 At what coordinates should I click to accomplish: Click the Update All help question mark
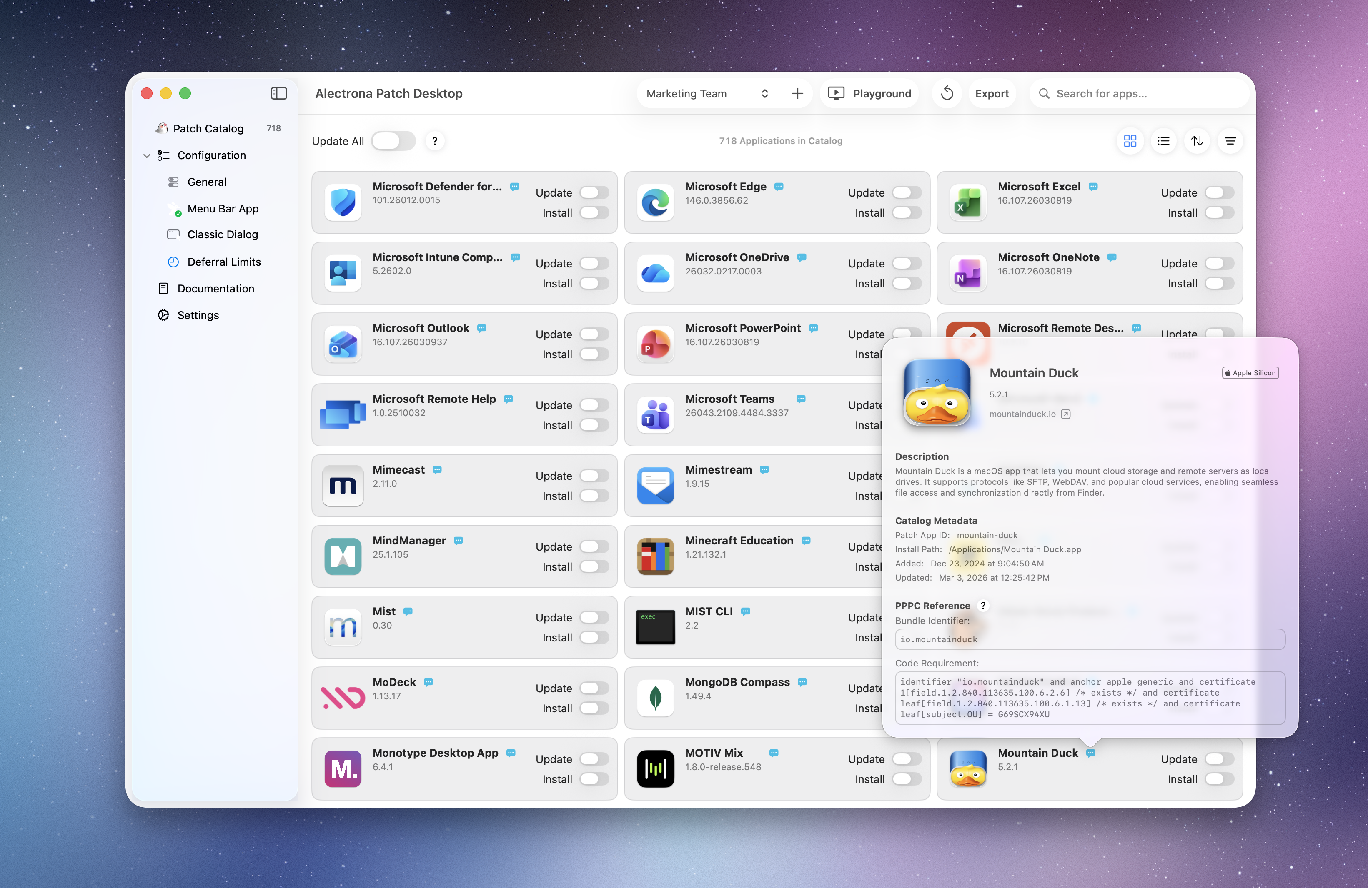click(x=435, y=141)
